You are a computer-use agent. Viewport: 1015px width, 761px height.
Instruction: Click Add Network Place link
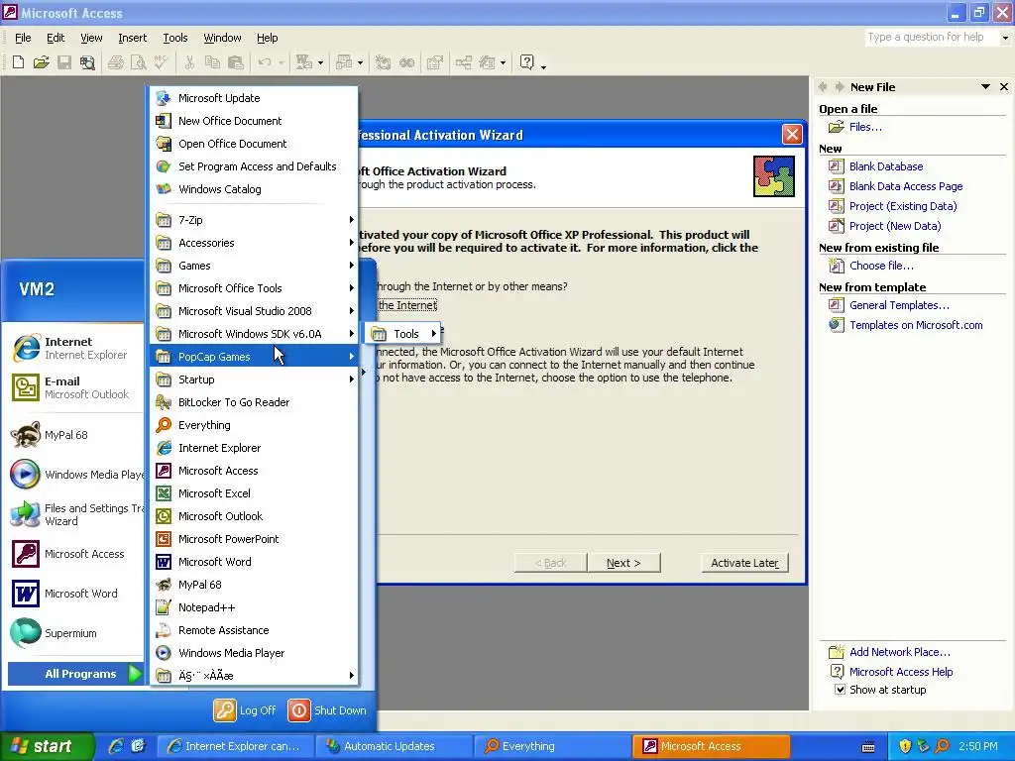[x=900, y=652]
